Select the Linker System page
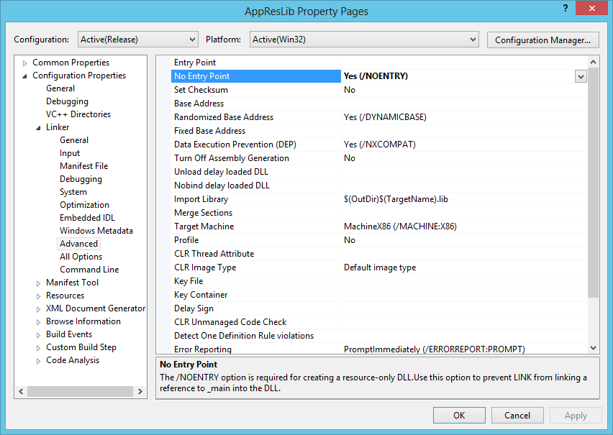Screen dimensions: 613x435 point(73,191)
